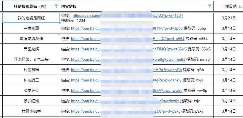
Task: Click extraction code text 提取码: s554
Action: coord(197,39)
